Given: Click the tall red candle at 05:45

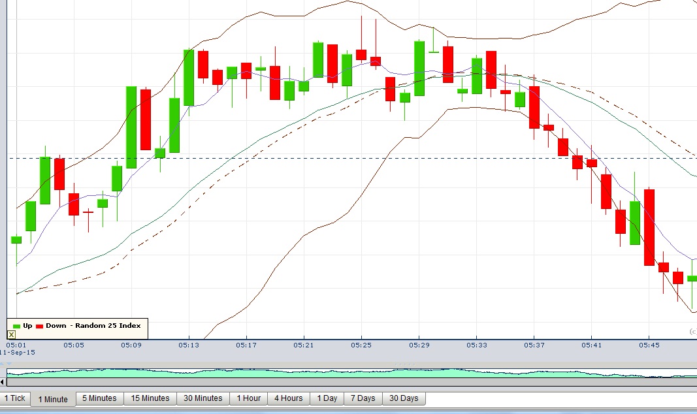Looking at the screenshot, I should (x=649, y=227).
